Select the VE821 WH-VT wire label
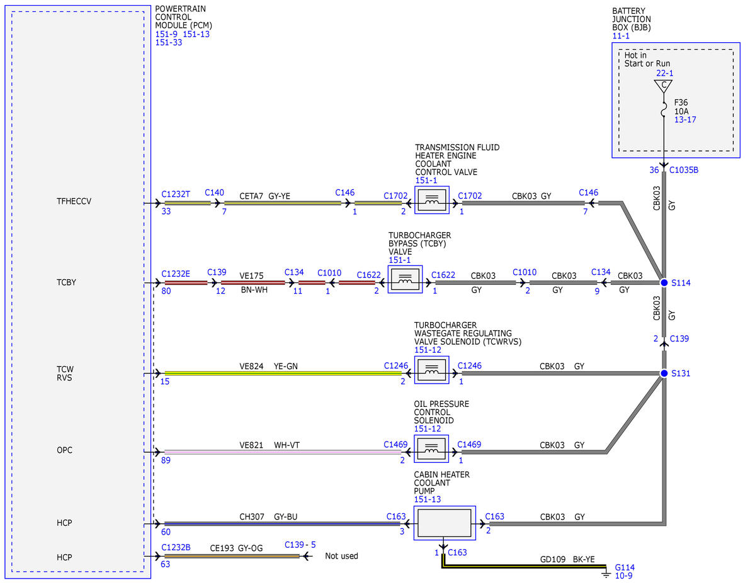Screen dimensions: 755x583 point(270,445)
